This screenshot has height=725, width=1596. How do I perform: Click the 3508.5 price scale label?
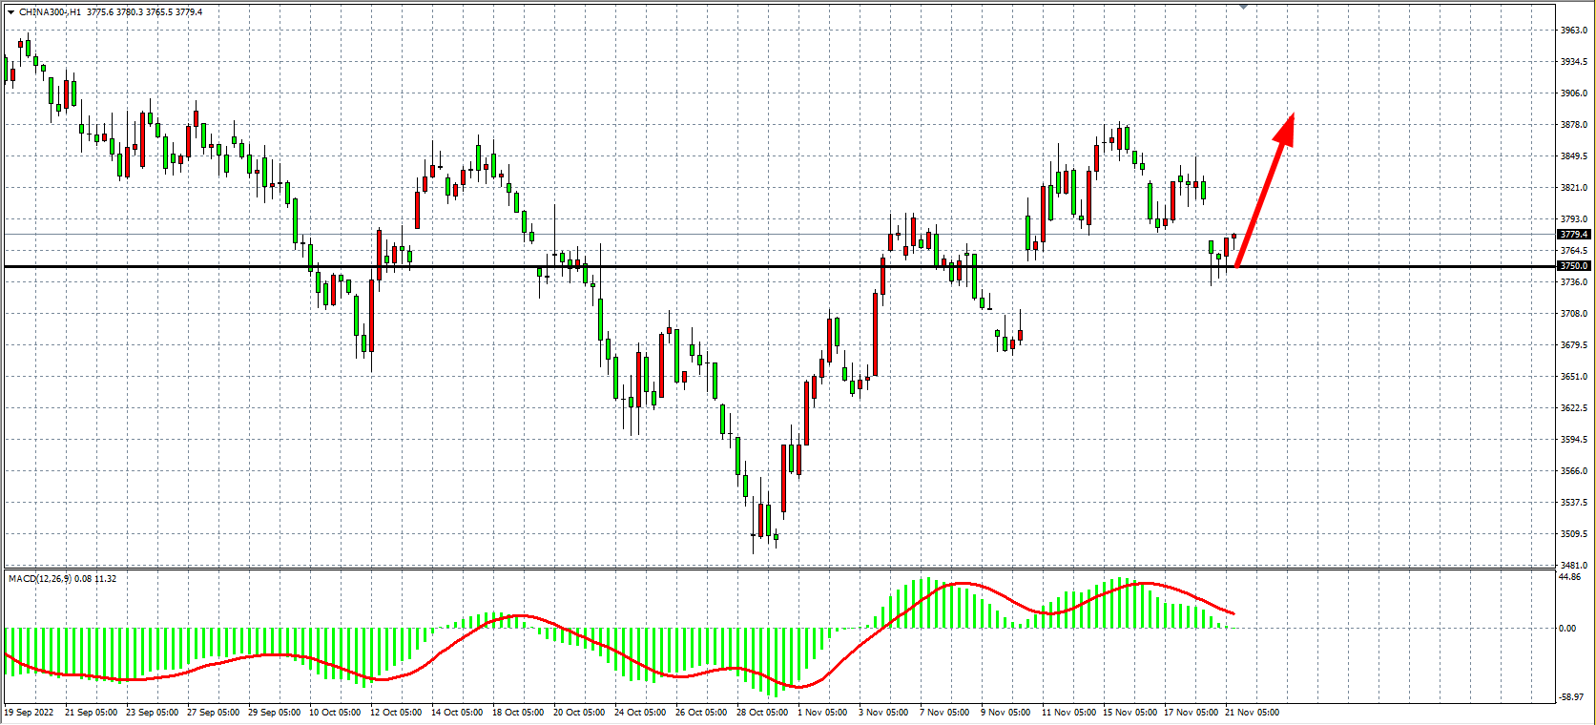pos(1573,533)
